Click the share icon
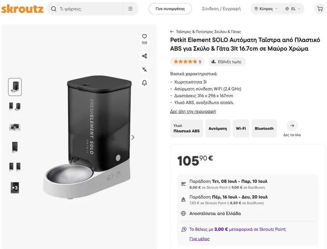Viewport: 327px width, 249px height. (144, 56)
